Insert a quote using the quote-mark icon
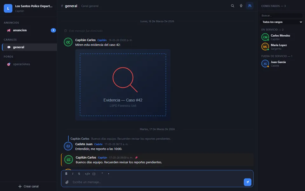 tap(102, 174)
